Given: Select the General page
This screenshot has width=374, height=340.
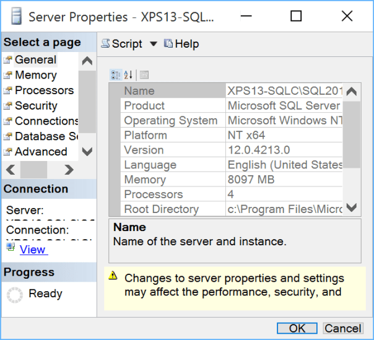Looking at the screenshot, I should click(x=35, y=60).
